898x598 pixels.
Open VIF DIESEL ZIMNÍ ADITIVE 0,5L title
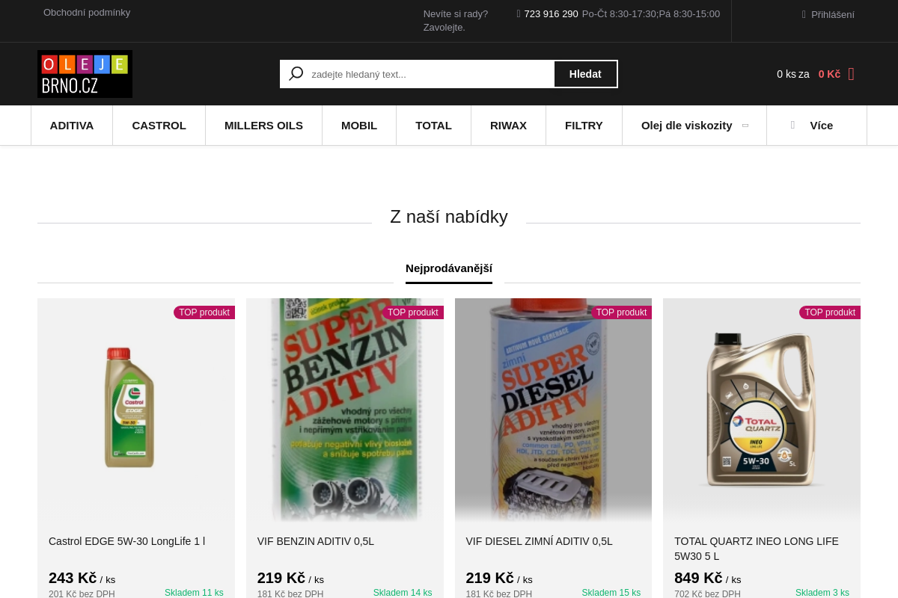point(539,541)
